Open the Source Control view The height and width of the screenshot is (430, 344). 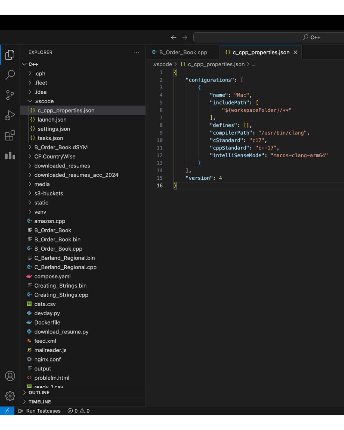pyautogui.click(x=10, y=95)
